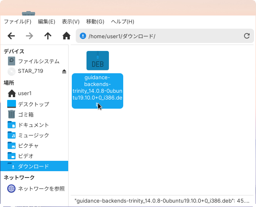Select ダウンロード in the sidebar

34,166
